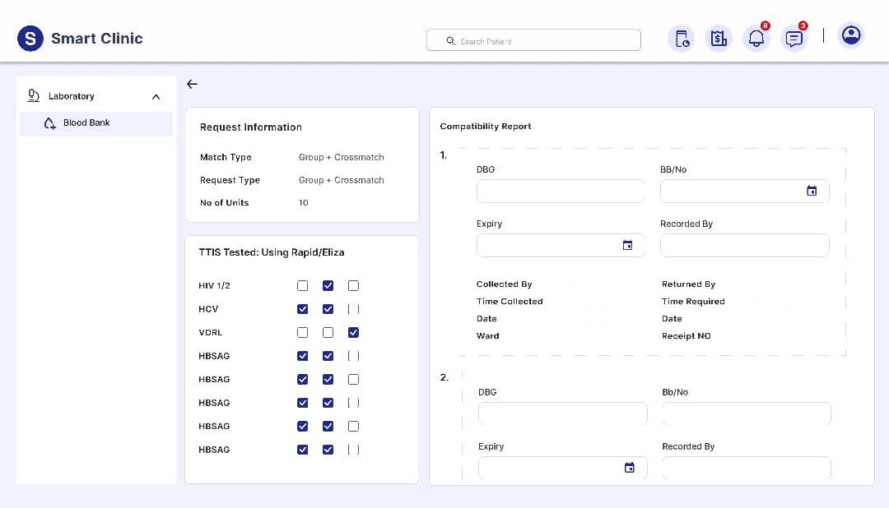Image resolution: width=889 pixels, height=508 pixels.
Task: Select the Laboratory sidebar item
Action: [95, 96]
